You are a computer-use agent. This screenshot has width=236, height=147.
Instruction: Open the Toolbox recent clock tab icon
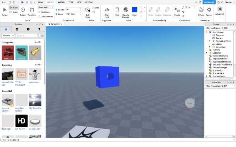tap(28, 29)
